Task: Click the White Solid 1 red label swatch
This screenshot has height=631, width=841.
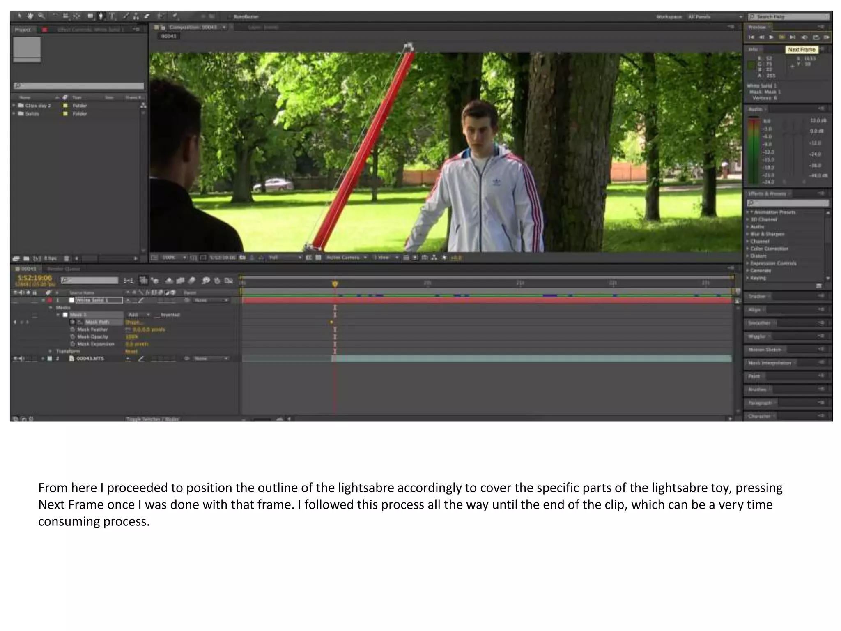Action: click(50, 300)
